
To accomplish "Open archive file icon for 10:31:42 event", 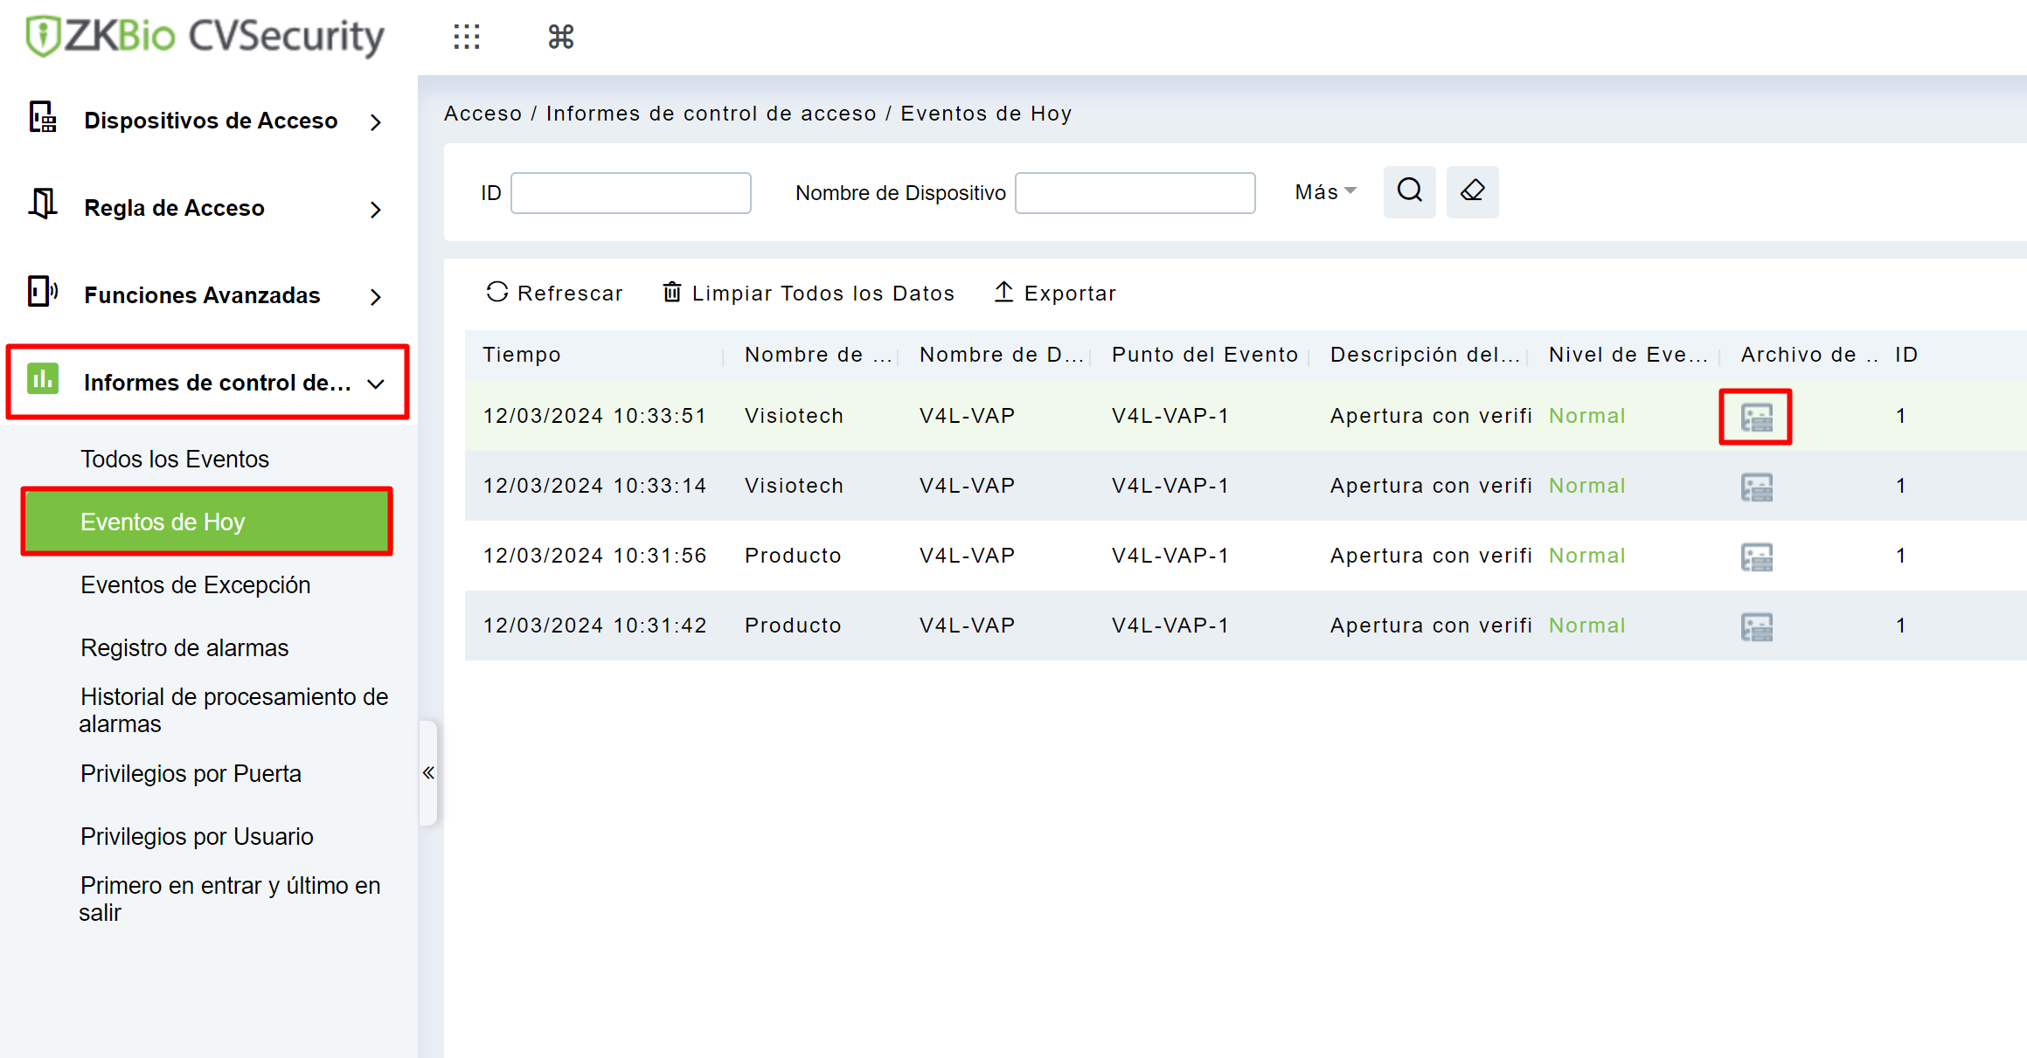I will 1756,626.
